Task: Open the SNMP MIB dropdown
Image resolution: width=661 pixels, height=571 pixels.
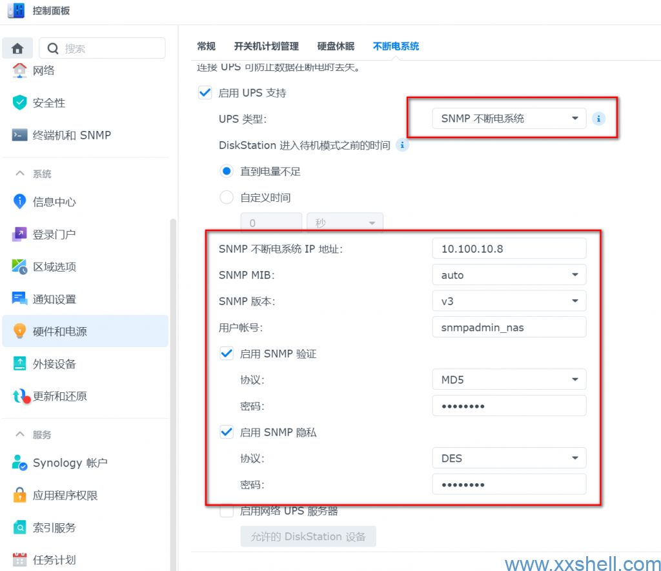Action: tap(509, 275)
